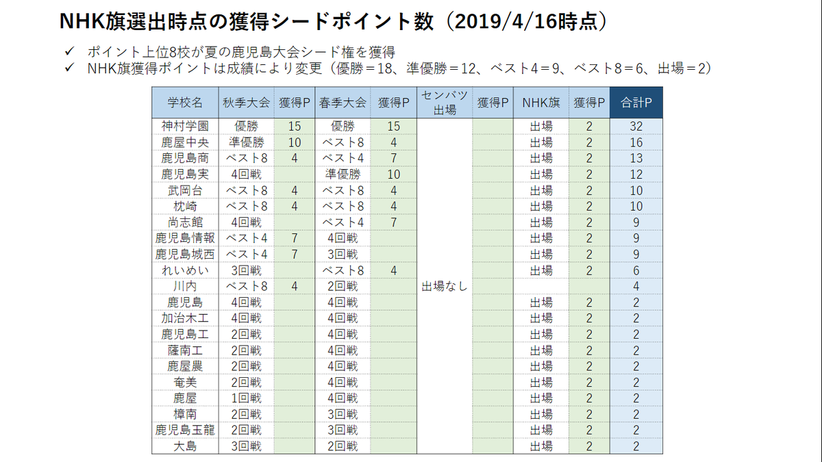Click 3回戦 in 大島's autumn column

tap(246, 446)
